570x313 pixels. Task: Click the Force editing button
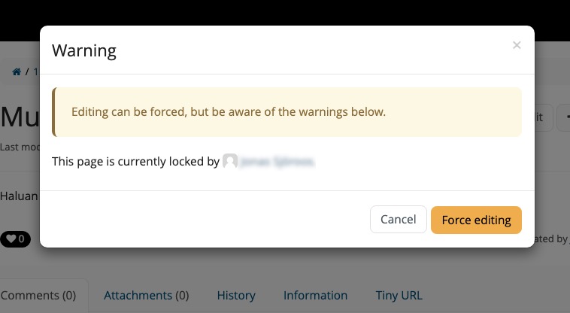(x=476, y=220)
